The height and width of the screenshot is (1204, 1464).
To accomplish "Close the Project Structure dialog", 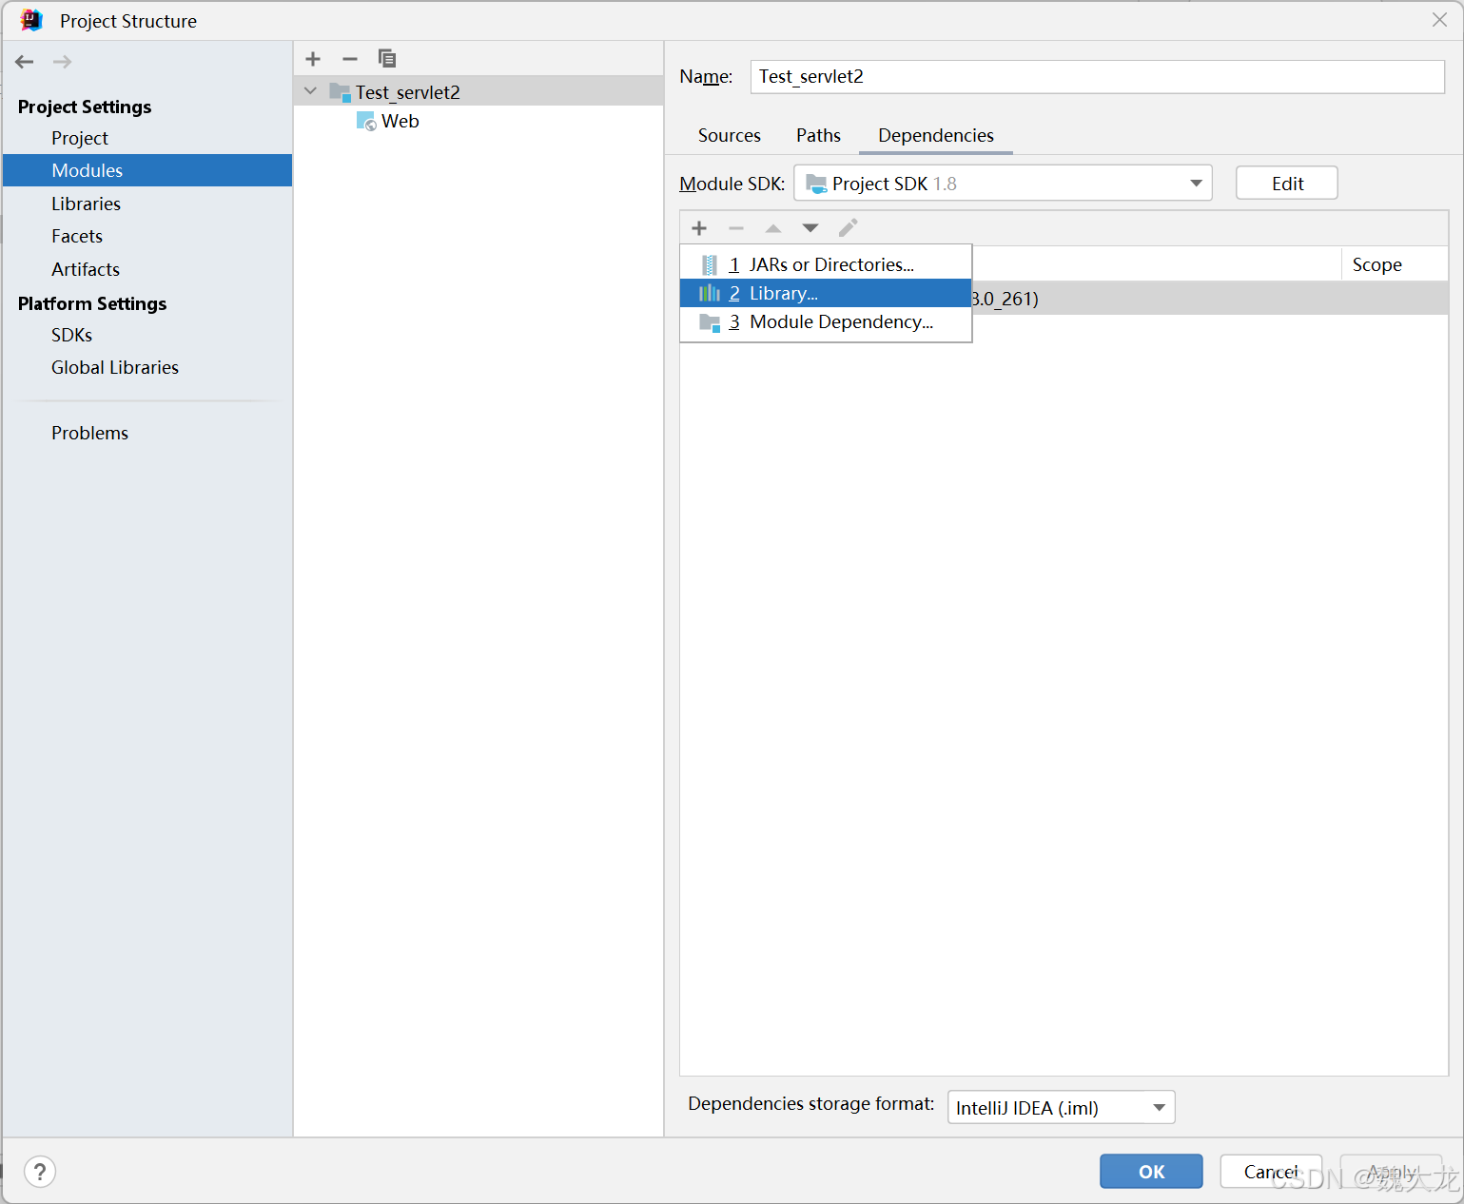I will point(1439,20).
